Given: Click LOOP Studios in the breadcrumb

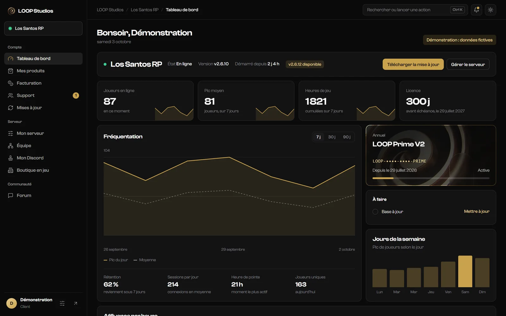Looking at the screenshot, I should point(110,10).
